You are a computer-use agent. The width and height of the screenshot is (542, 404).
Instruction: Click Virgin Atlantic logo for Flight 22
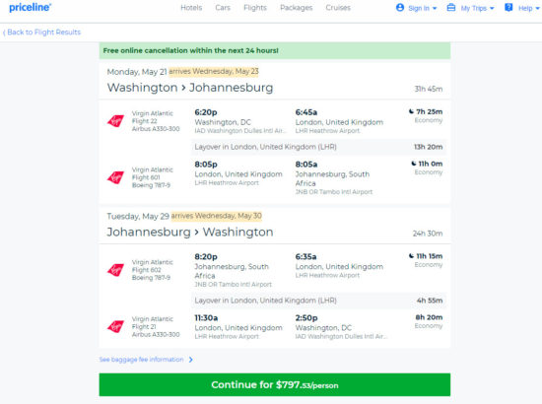pos(115,120)
